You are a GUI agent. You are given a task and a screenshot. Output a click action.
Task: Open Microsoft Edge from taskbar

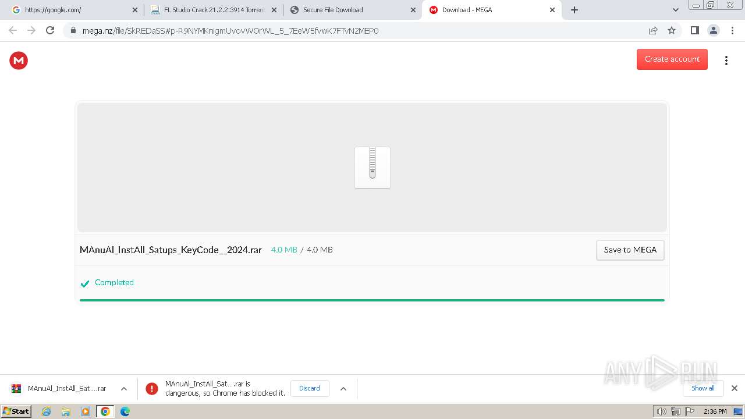[125, 411]
